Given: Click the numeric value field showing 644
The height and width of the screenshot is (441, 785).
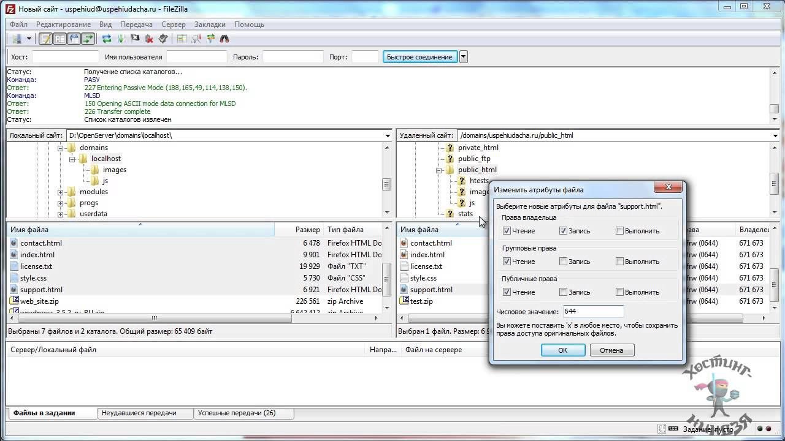Looking at the screenshot, I should (592, 312).
